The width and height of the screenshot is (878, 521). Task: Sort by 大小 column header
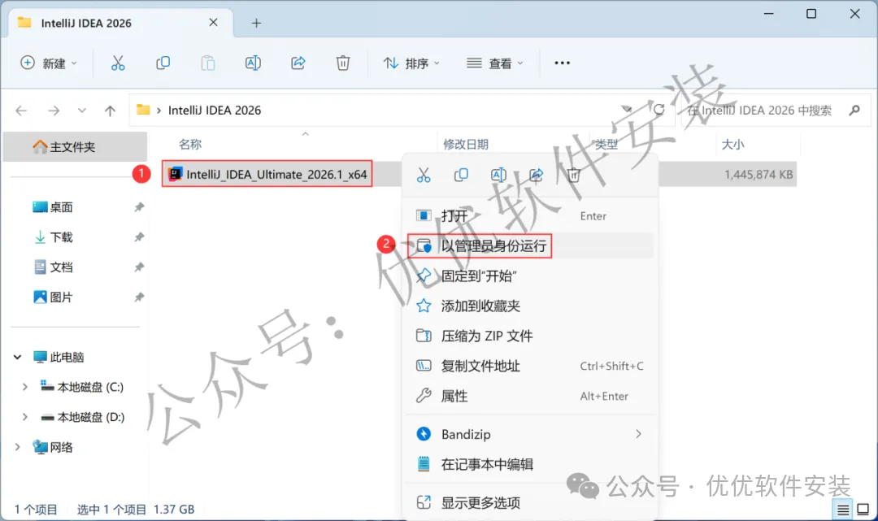pyautogui.click(x=733, y=145)
